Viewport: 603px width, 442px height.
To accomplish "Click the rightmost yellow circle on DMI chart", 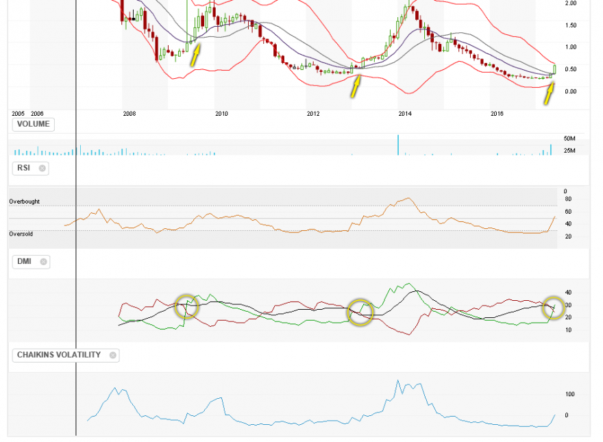I will [x=554, y=308].
